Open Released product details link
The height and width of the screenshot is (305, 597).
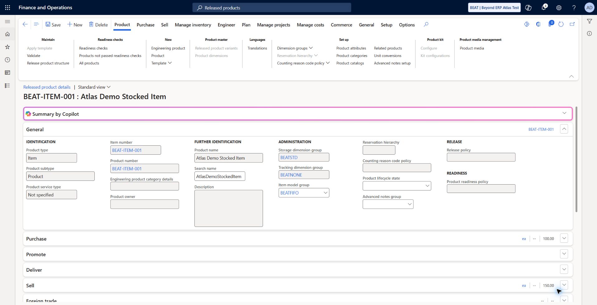tap(47, 87)
